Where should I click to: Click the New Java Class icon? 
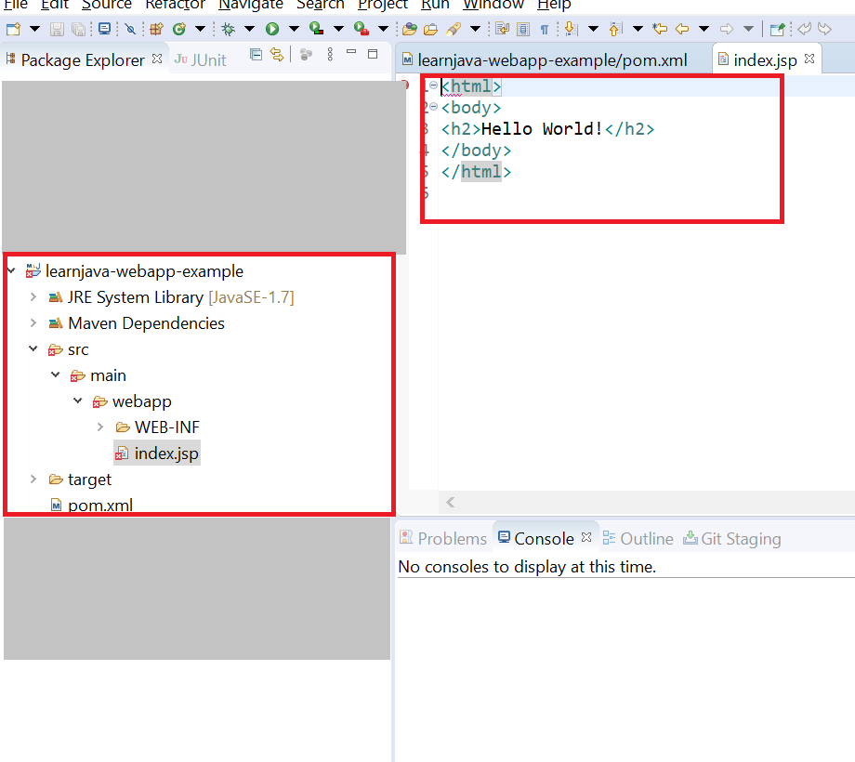pos(178,29)
